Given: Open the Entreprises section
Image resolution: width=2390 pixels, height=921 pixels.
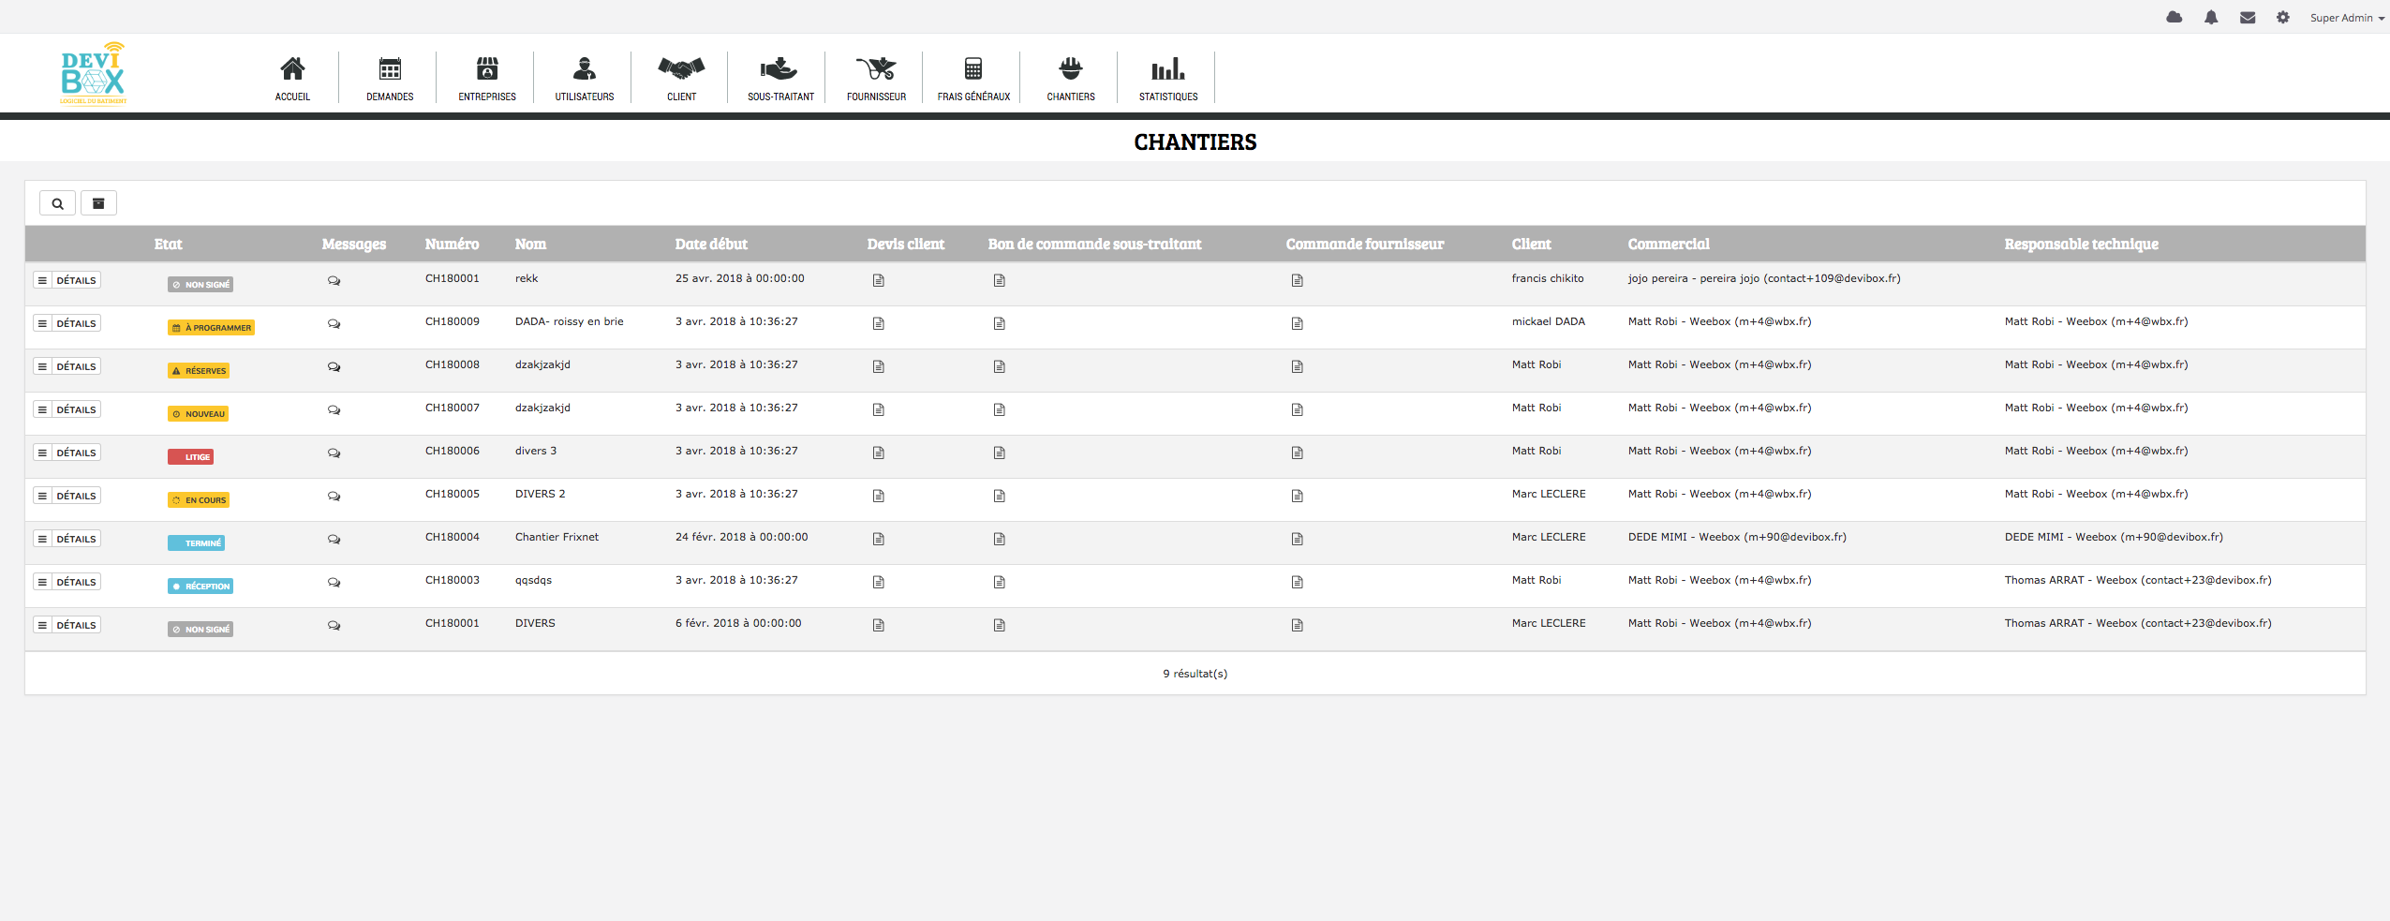Looking at the screenshot, I should click(x=487, y=78).
